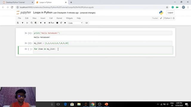The height and width of the screenshot is (107, 191).
Task: Click the green Grammarly extension icon
Action: click(x=172, y=7)
